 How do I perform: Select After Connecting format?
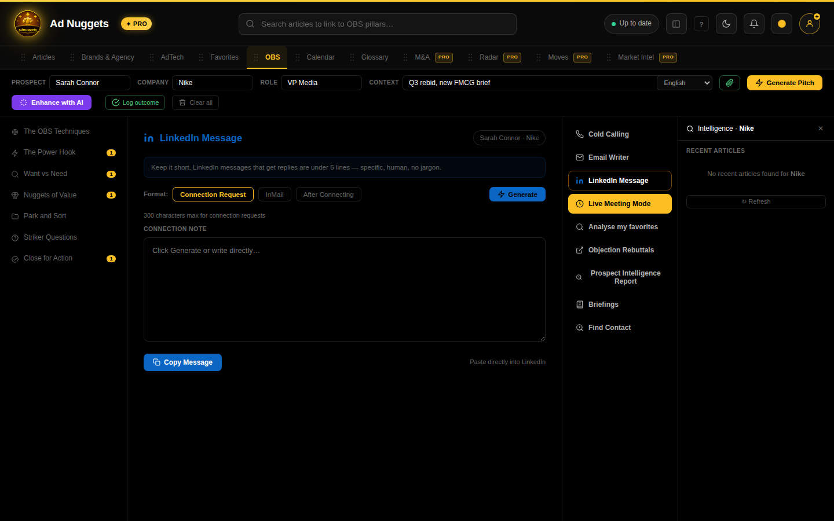[x=328, y=195]
